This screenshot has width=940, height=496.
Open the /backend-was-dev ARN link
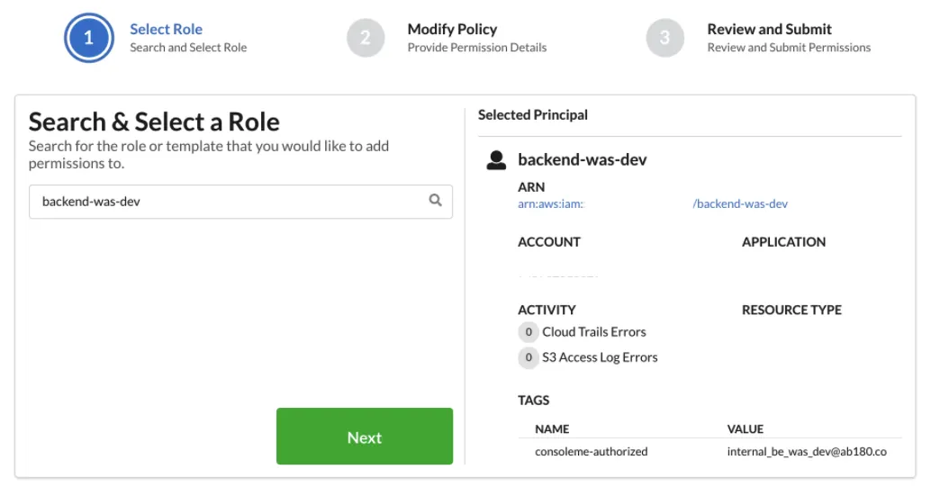740,204
